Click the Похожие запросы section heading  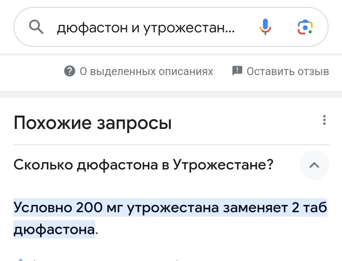[x=92, y=122]
